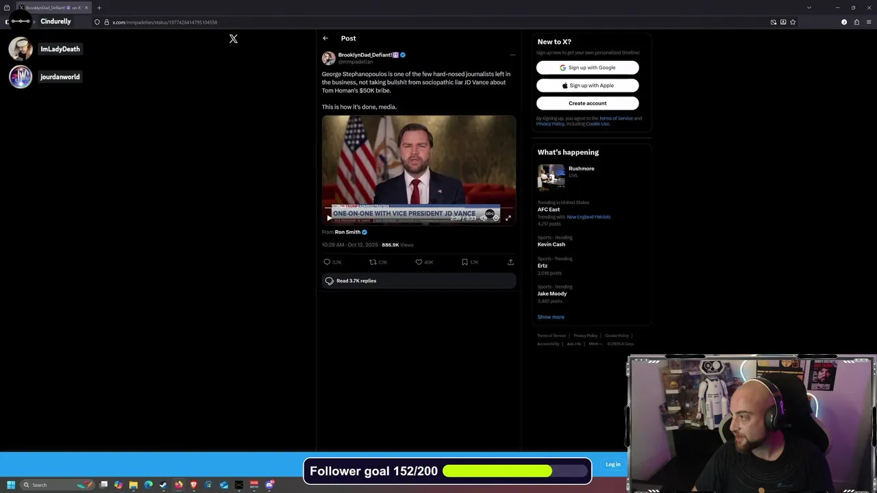The width and height of the screenshot is (877, 493).
Task: Click the padlock site info icon
Action: point(106,22)
